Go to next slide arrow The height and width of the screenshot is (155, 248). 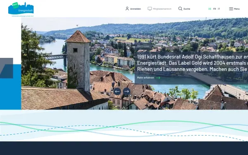click(x=126, y=91)
